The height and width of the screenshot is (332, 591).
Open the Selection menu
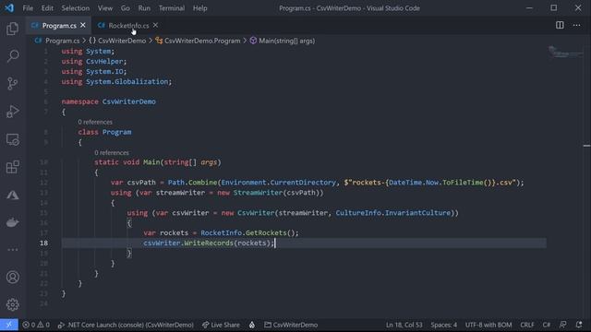76,8
